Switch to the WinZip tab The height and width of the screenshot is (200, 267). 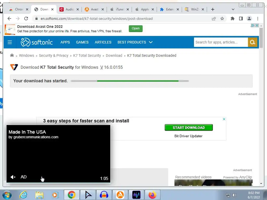192,9
